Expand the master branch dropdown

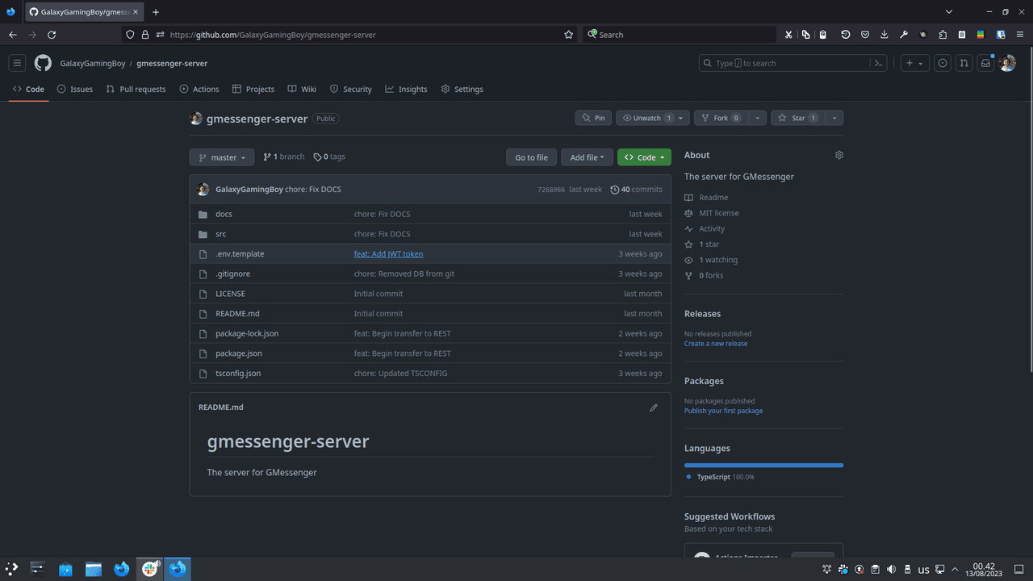click(x=222, y=157)
